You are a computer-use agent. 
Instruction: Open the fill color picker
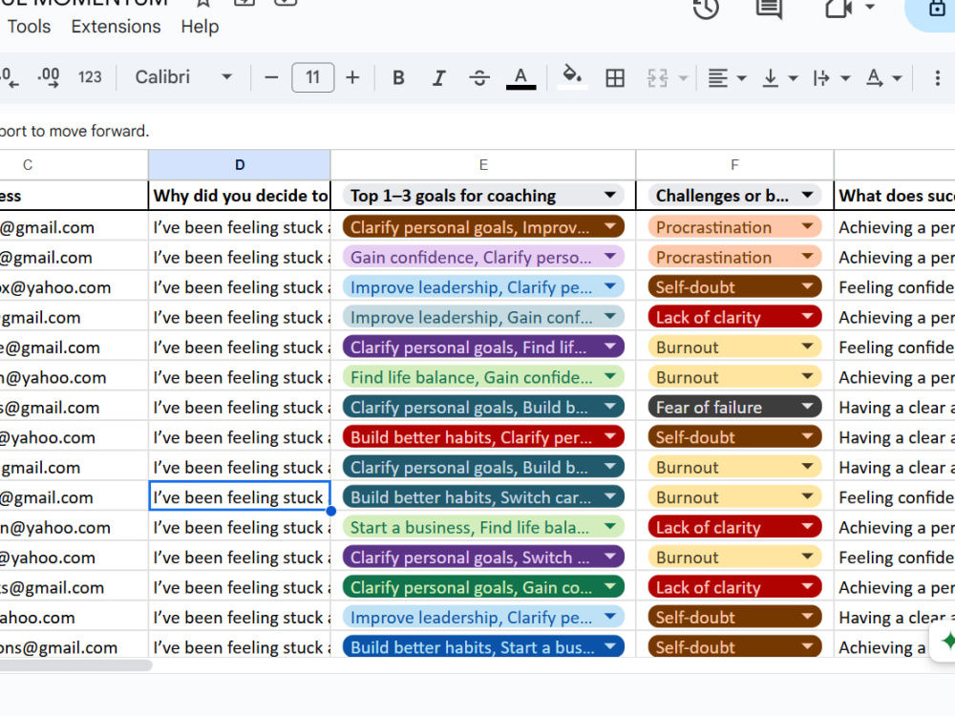pos(572,78)
